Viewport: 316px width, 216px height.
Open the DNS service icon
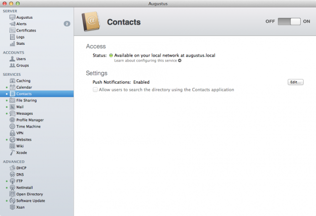[12, 175]
